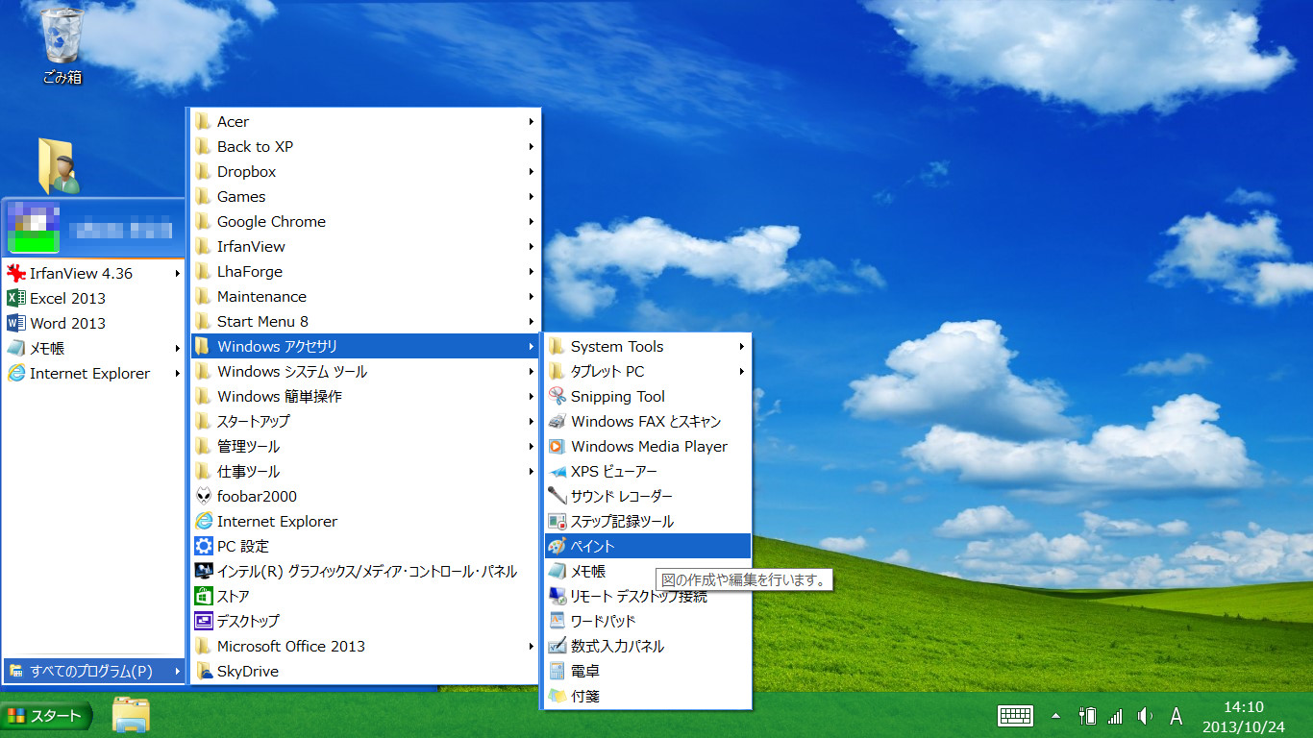Open the Start Menu 8 folder

coord(365,321)
